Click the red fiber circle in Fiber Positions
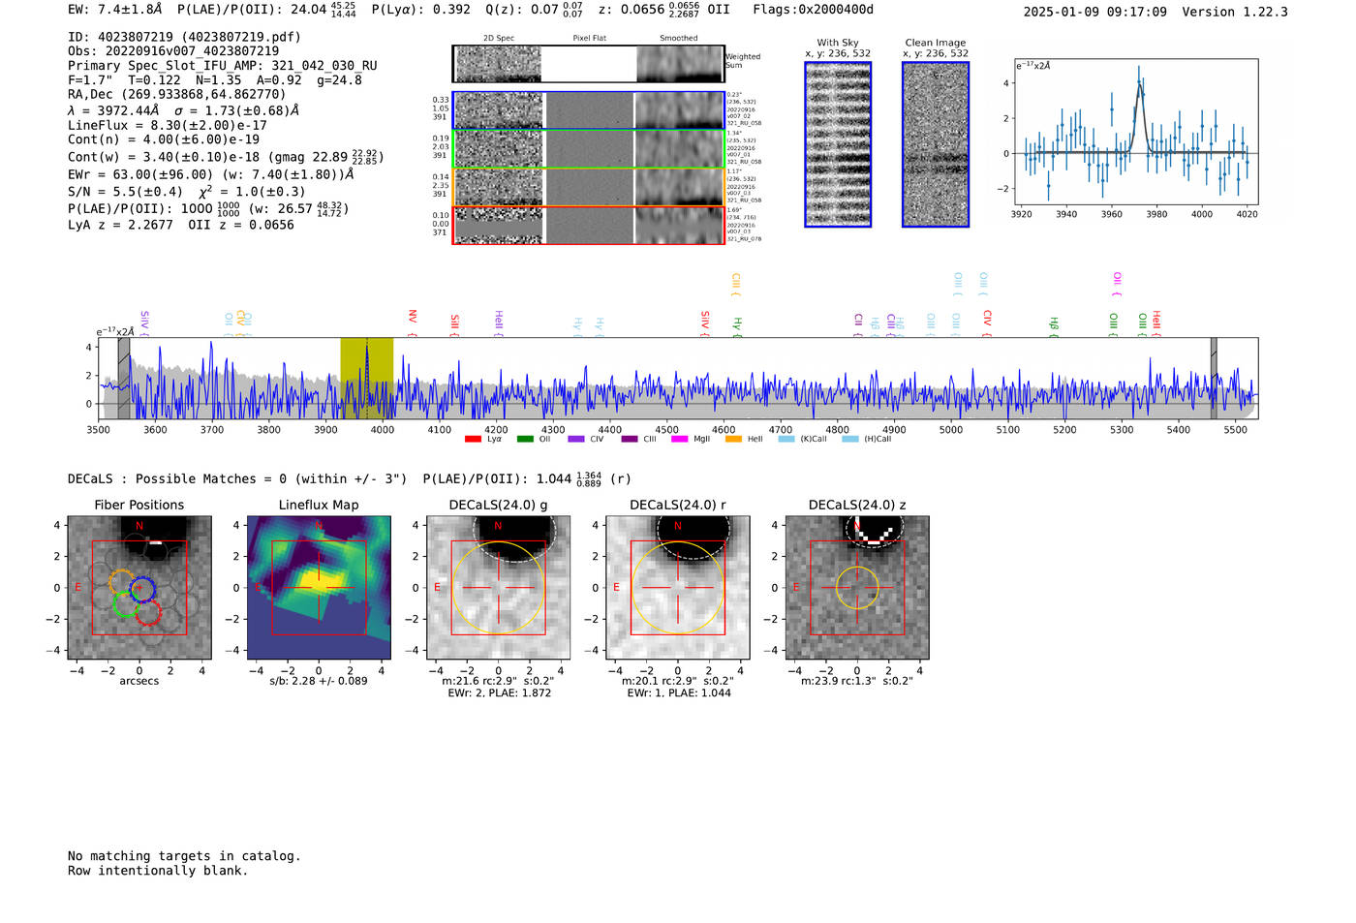This screenshot has height=923, width=1356. point(148,612)
